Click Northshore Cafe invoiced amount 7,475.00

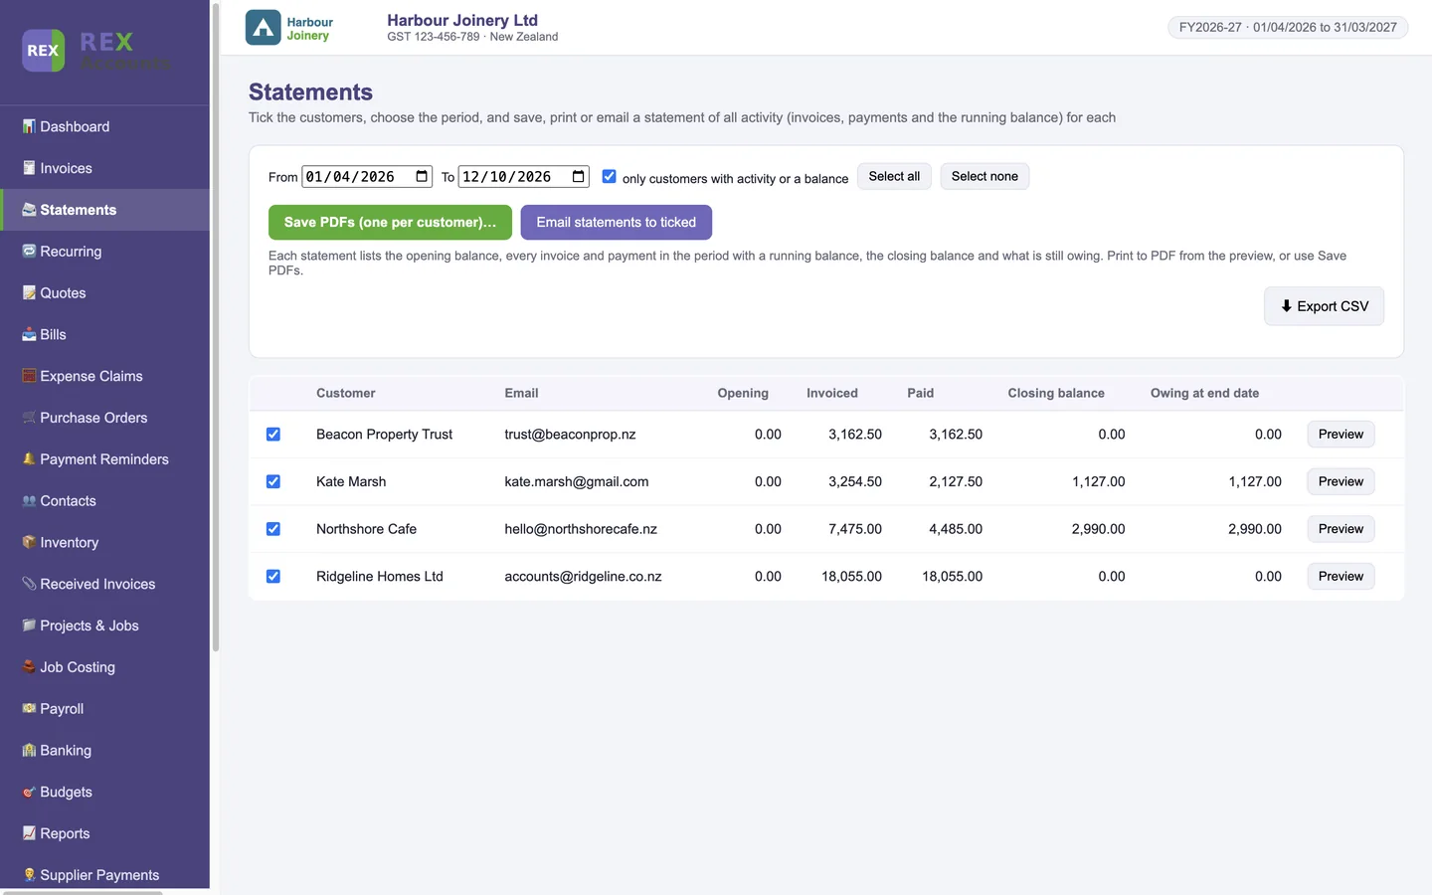point(855,529)
